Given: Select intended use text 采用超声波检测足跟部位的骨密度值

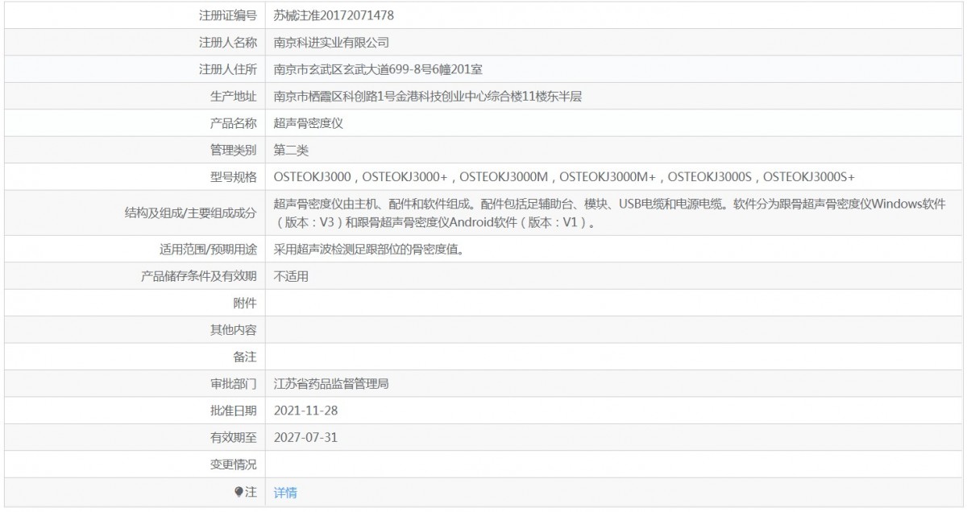Looking at the screenshot, I should tap(371, 250).
